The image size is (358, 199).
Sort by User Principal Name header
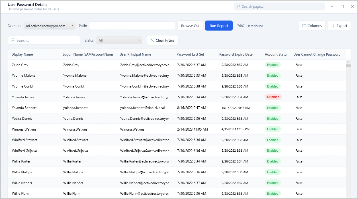point(135,54)
